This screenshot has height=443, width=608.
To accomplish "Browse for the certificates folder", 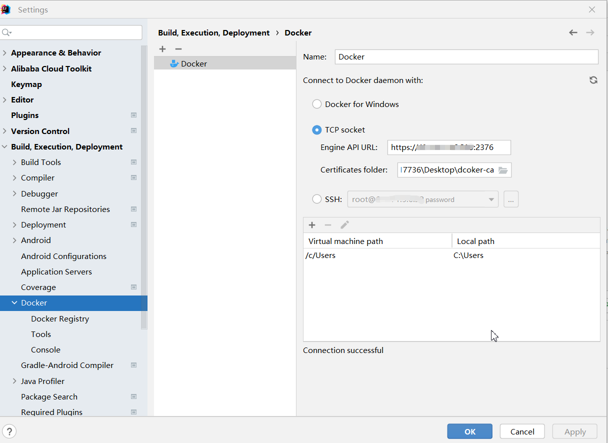I will click(x=503, y=170).
